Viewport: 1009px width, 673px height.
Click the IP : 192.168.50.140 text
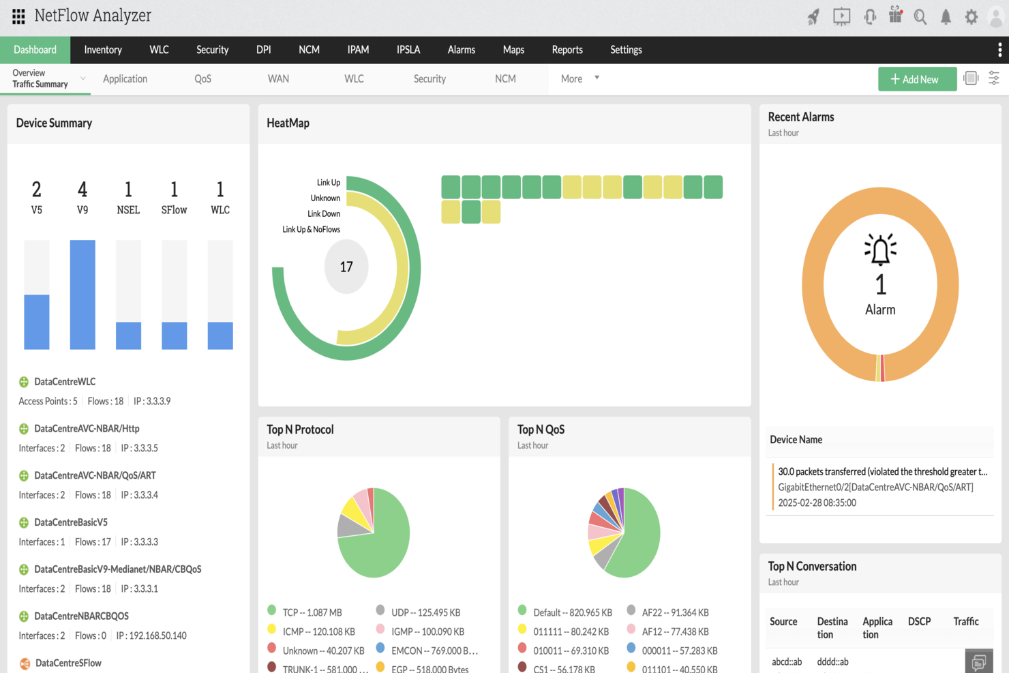coord(151,636)
